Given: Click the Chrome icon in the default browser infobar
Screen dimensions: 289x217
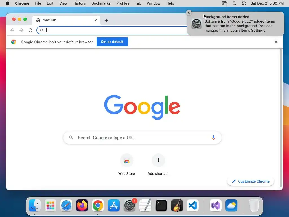Looking at the screenshot, I should click(14, 42).
